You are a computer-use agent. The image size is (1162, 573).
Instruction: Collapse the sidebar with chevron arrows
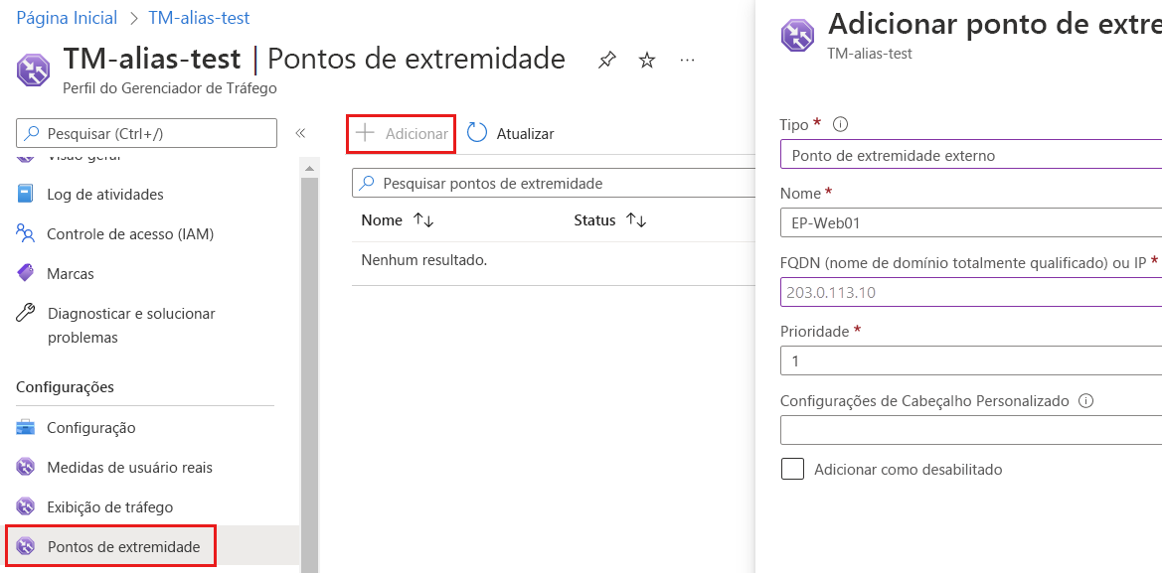299,132
